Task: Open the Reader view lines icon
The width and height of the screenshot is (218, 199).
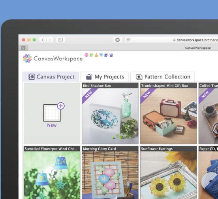Action: 128,40
